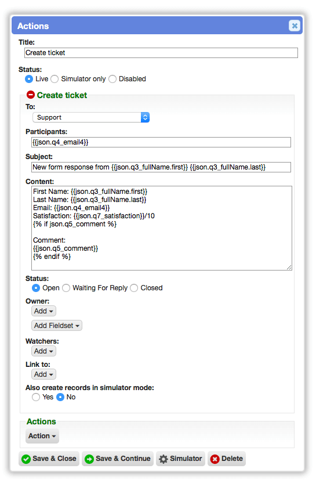Click the gear icon on the Simulator button
The height and width of the screenshot is (483, 316).
click(163, 459)
